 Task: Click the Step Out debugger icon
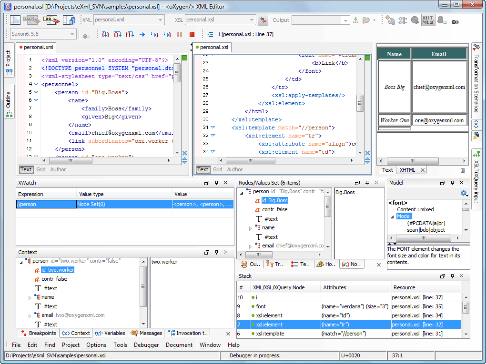click(x=130, y=34)
